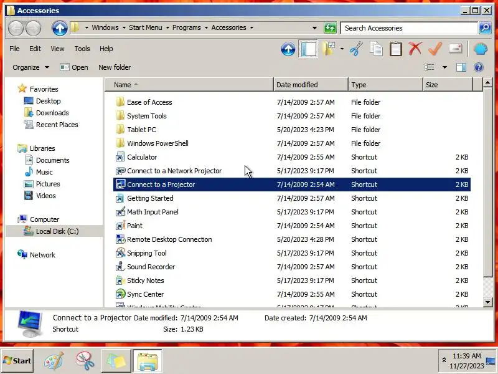Select Network in the navigation pane

click(42, 255)
